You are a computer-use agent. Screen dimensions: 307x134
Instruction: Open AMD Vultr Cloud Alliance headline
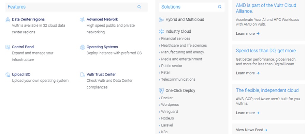click(x=266, y=8)
